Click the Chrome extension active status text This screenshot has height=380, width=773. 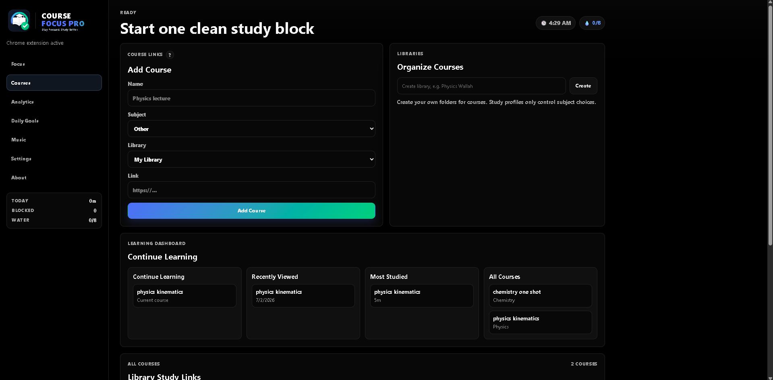pyautogui.click(x=35, y=43)
